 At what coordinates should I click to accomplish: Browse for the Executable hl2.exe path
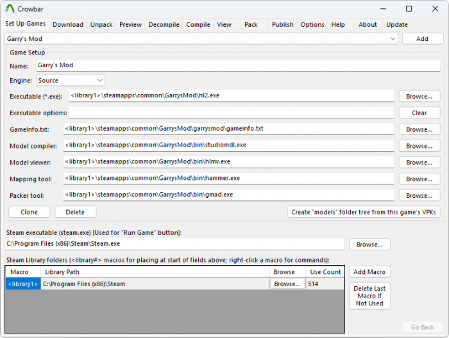point(419,96)
